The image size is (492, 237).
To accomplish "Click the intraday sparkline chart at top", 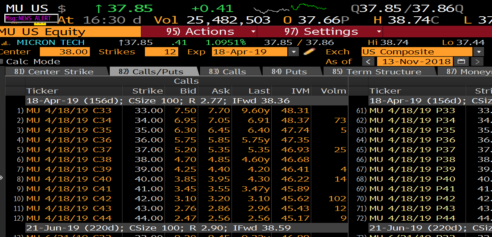I will (x=290, y=9).
